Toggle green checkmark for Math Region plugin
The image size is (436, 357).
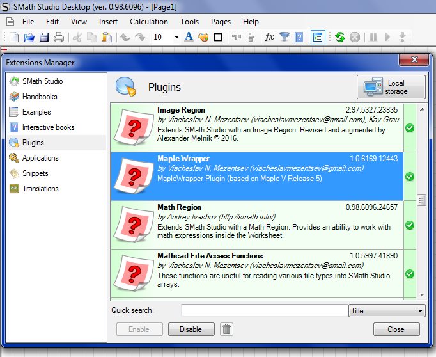410,225
